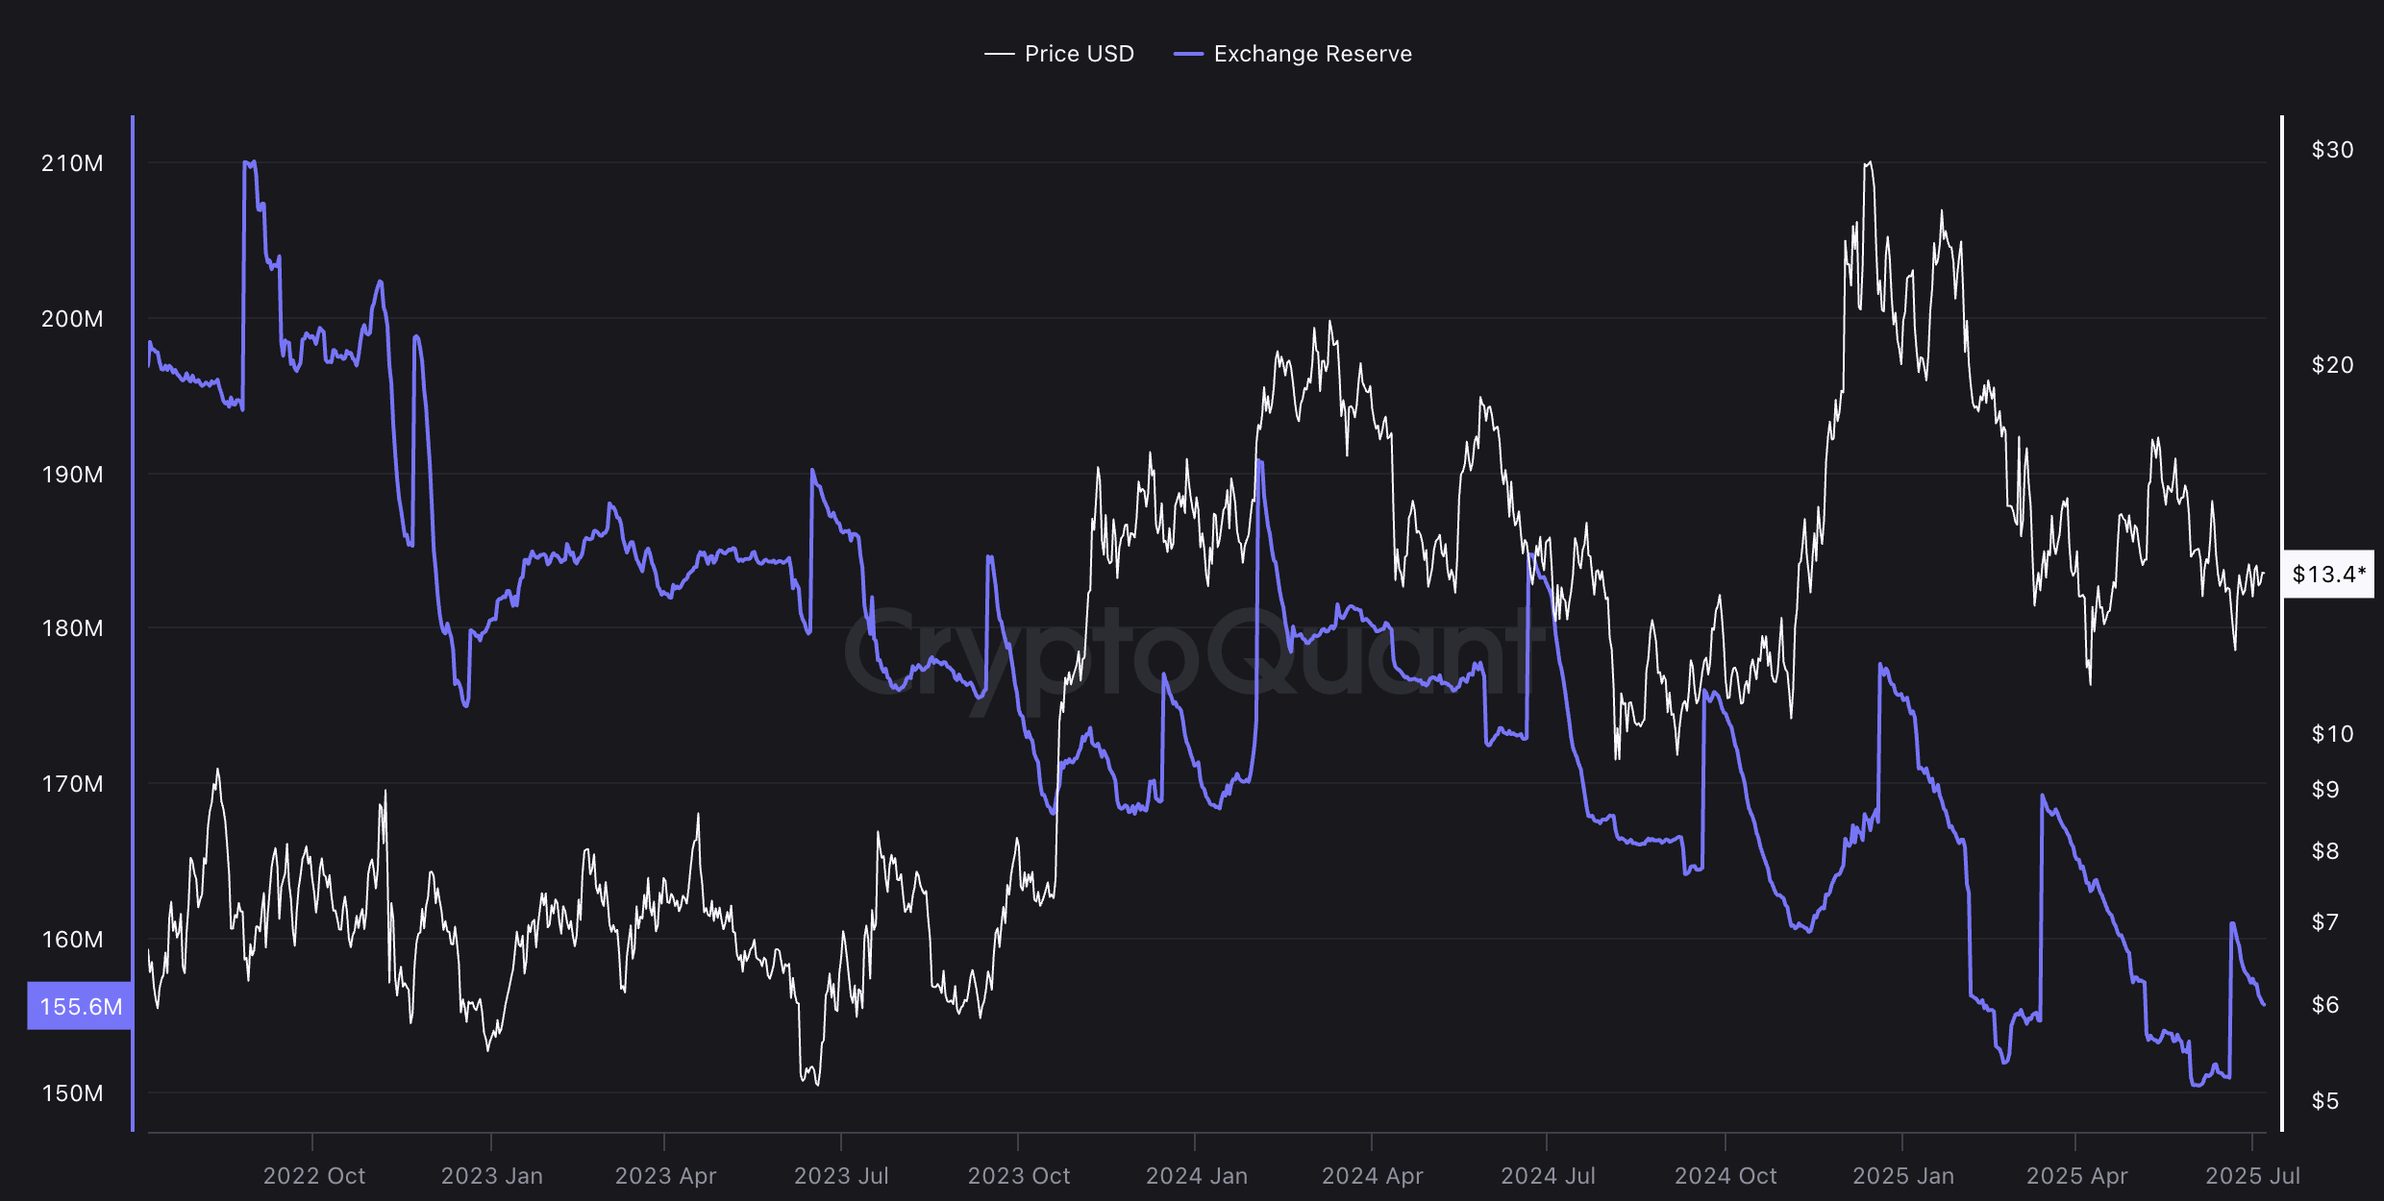
Task: Click the 2023 Apr date label
Action: click(665, 1176)
